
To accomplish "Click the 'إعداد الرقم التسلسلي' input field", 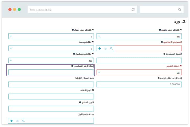I will click(51, 72).
